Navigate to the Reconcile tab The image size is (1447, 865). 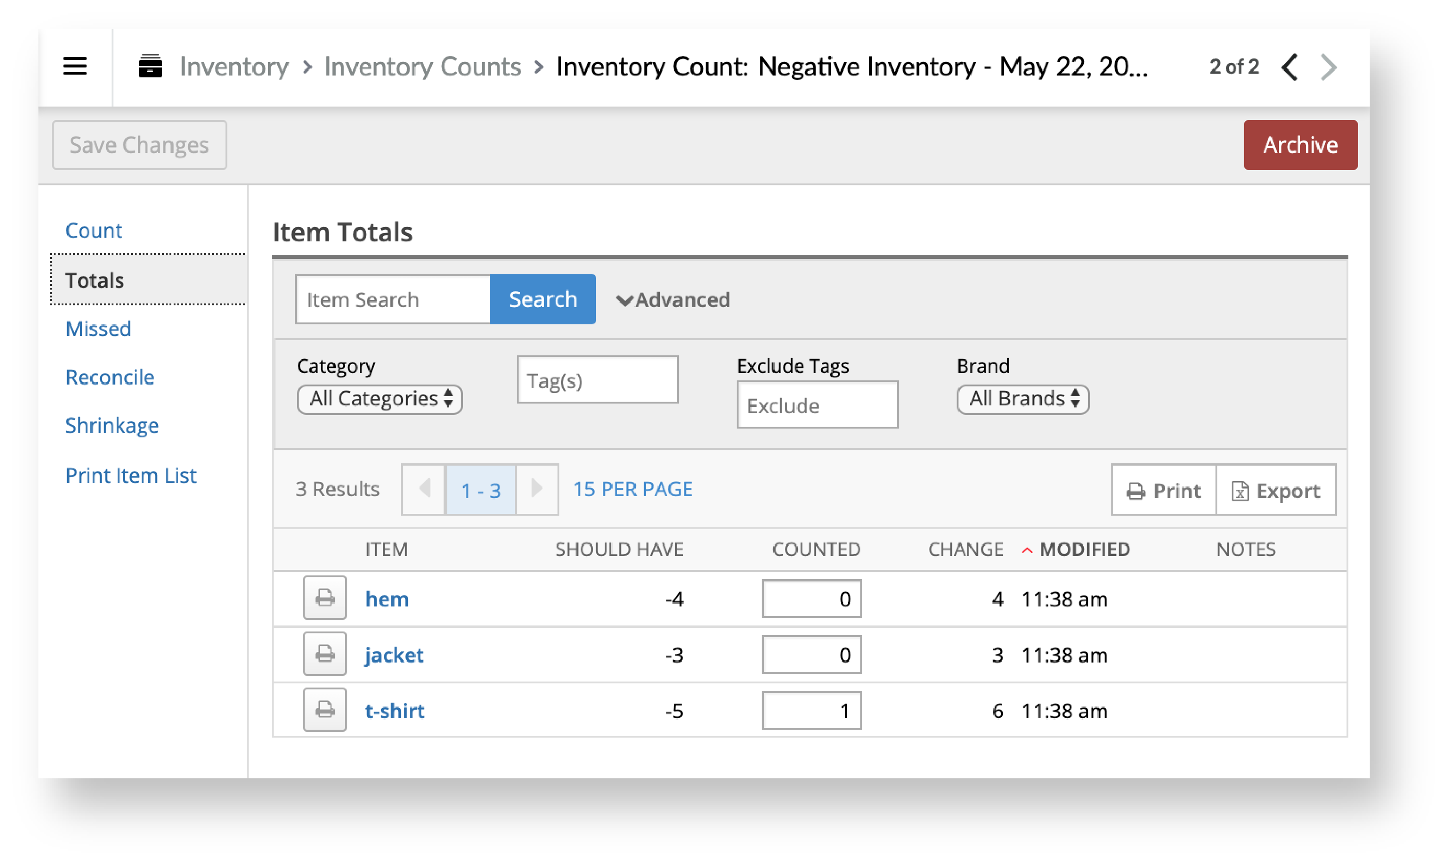click(x=110, y=376)
